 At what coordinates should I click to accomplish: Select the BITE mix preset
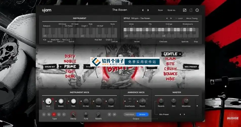170,64
